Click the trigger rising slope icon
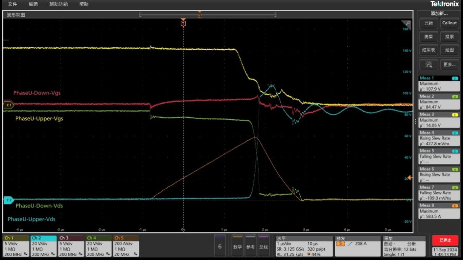 tap(350, 244)
